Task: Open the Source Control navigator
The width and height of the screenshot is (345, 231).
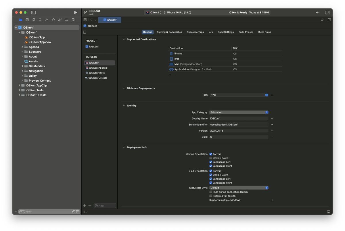Action: pyautogui.click(x=27, y=20)
